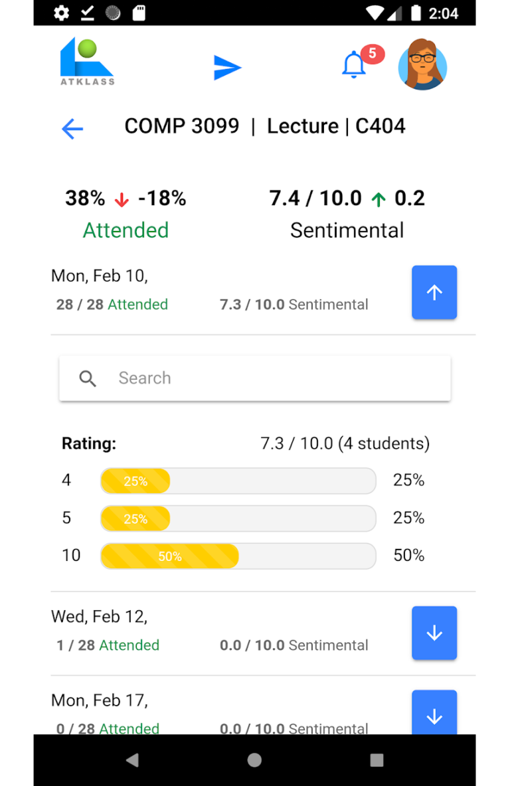Open the blue send arrow icon

pyautogui.click(x=227, y=68)
